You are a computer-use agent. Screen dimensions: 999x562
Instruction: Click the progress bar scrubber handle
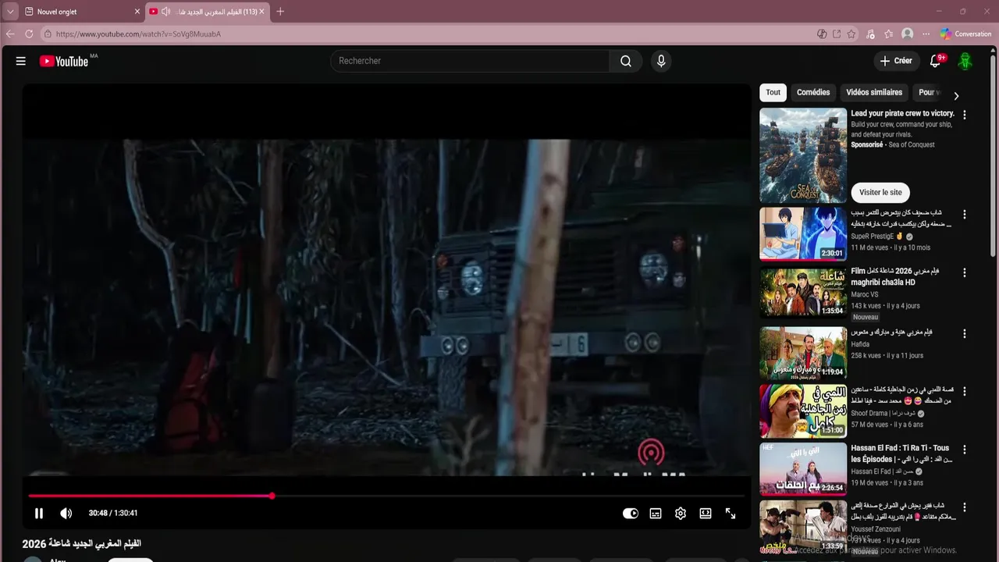tap(272, 496)
